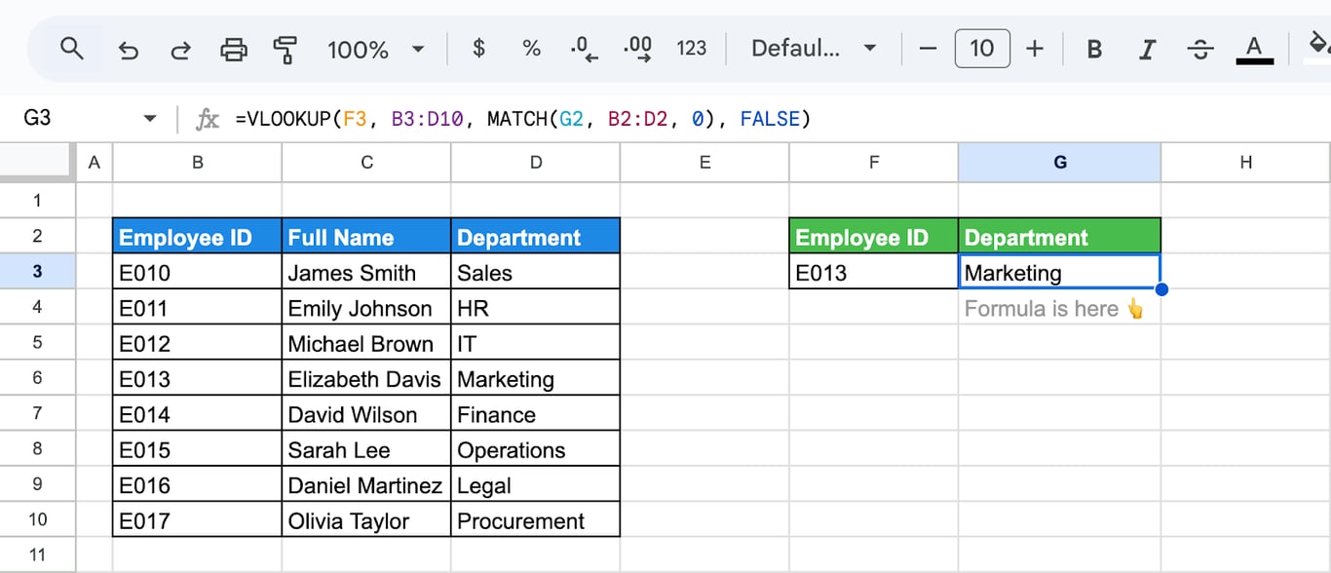The height and width of the screenshot is (573, 1331).
Task: Select cell containing Finance
Action: (x=536, y=414)
